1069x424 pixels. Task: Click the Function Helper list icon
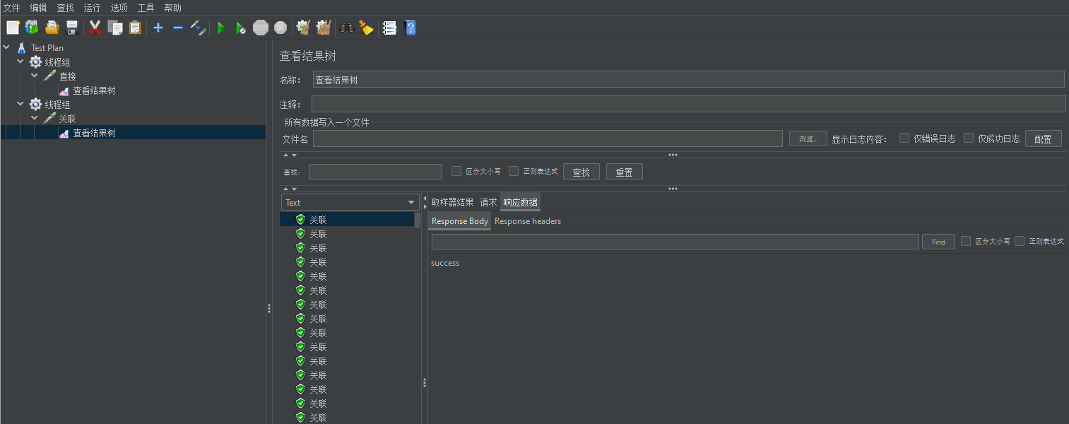(x=389, y=28)
